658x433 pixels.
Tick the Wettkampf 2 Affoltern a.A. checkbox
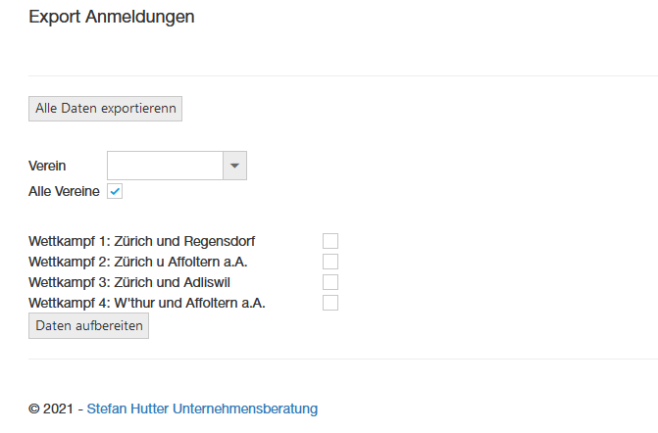pos(330,262)
